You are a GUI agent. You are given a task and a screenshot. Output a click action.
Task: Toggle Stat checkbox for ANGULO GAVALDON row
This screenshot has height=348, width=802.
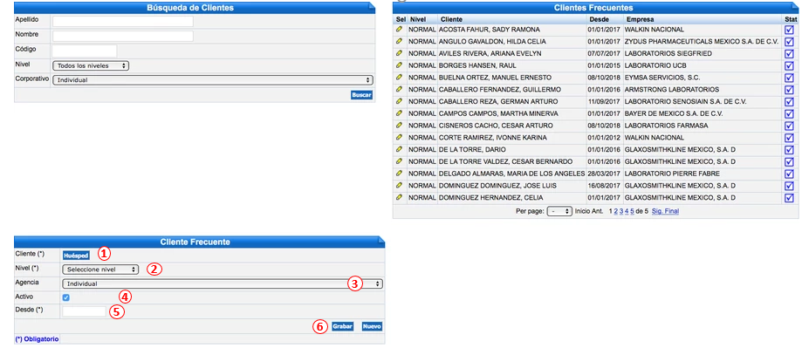(x=789, y=43)
